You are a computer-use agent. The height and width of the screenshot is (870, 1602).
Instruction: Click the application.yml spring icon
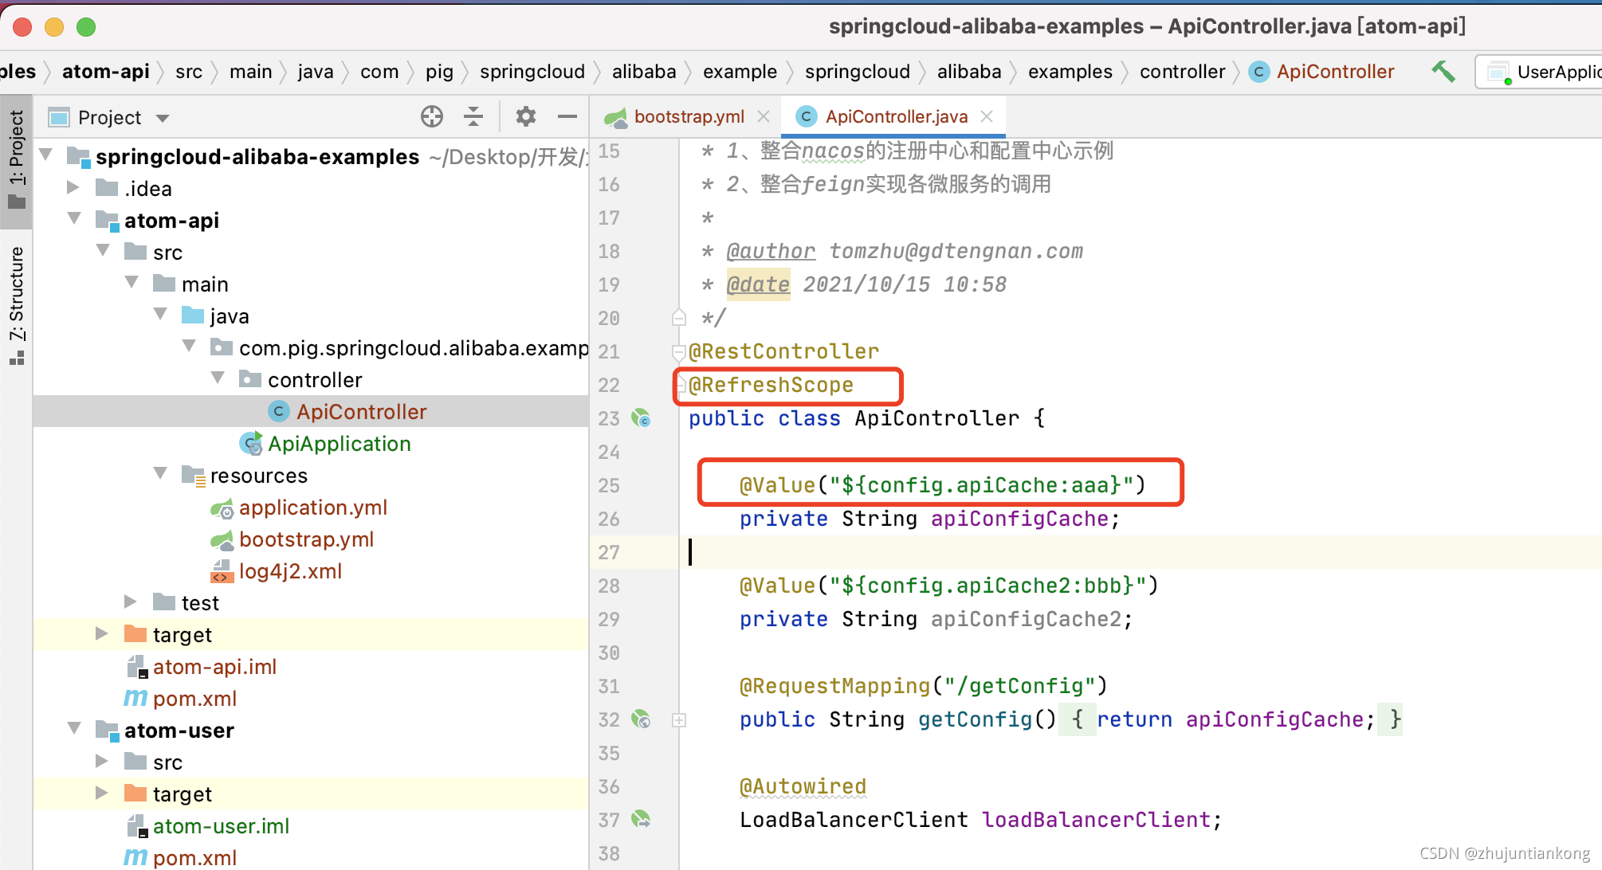pyautogui.click(x=222, y=507)
